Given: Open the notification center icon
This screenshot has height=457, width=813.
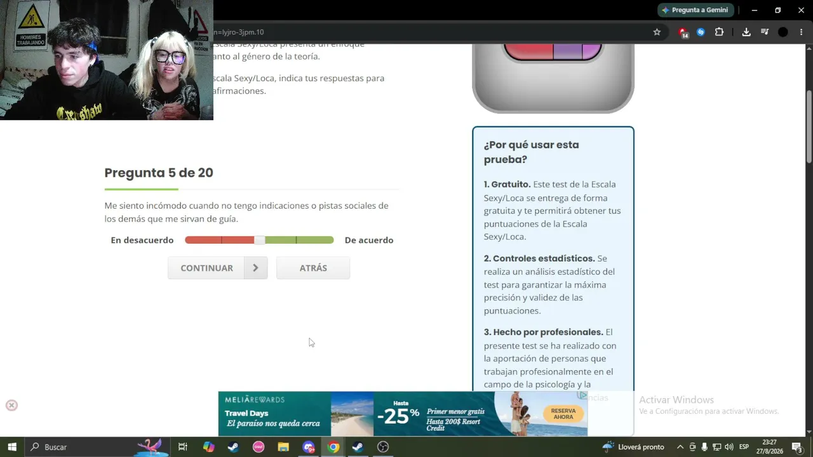Looking at the screenshot, I should [x=798, y=447].
